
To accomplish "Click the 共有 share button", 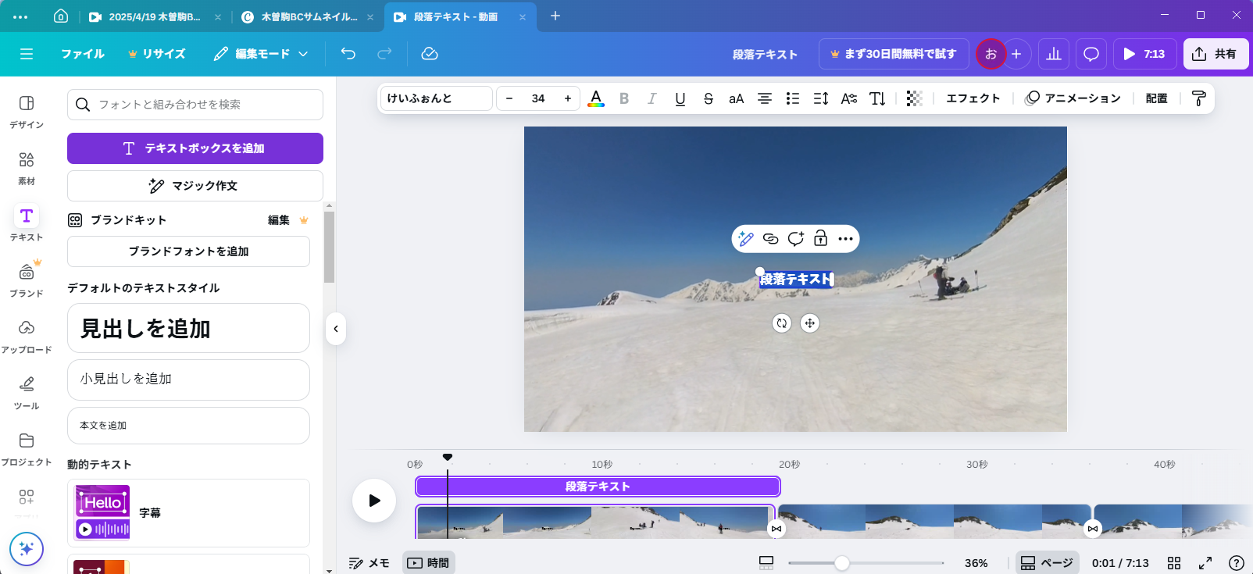I will point(1216,54).
